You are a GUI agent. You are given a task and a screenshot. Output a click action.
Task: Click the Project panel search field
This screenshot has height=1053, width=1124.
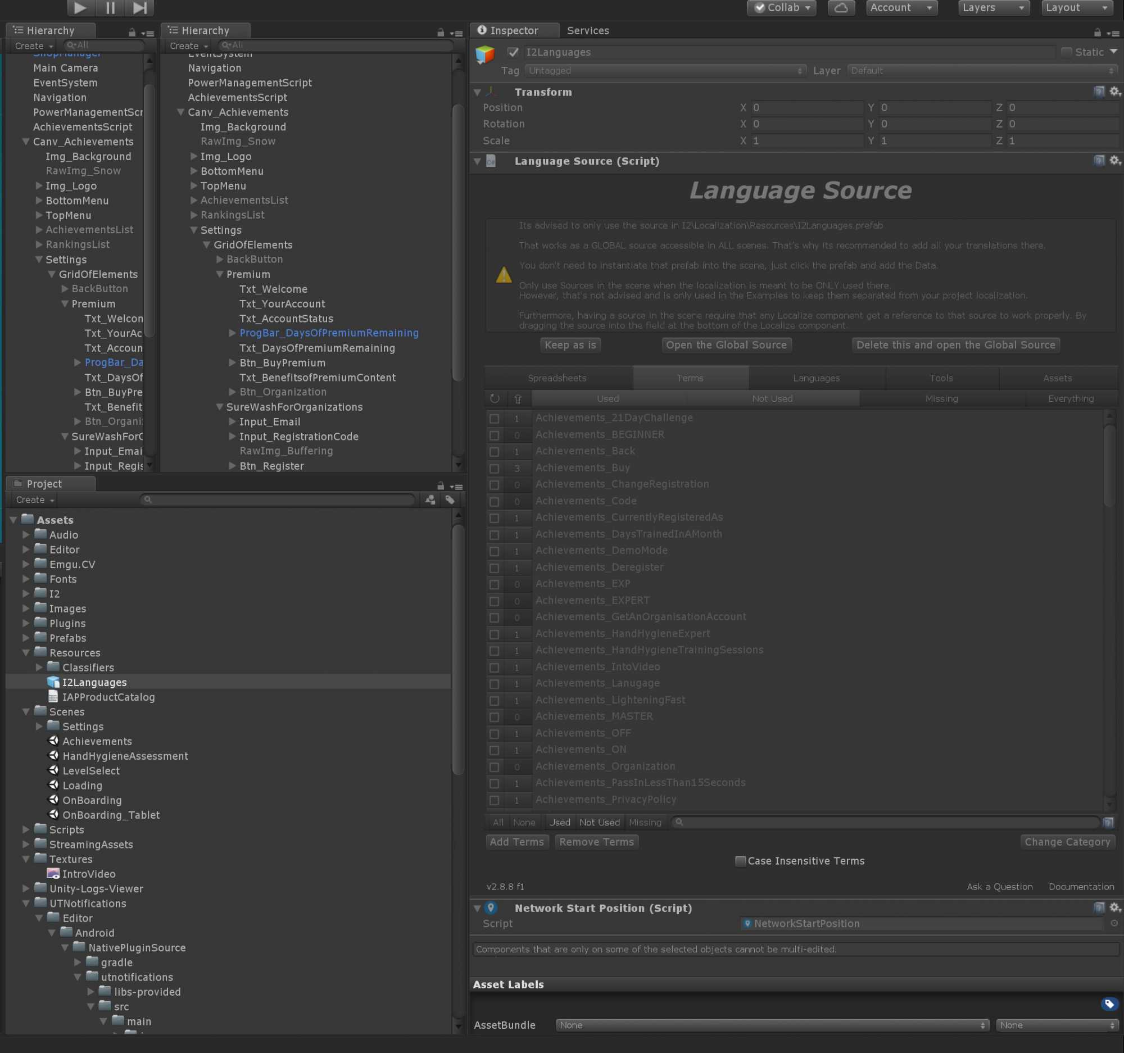click(277, 500)
